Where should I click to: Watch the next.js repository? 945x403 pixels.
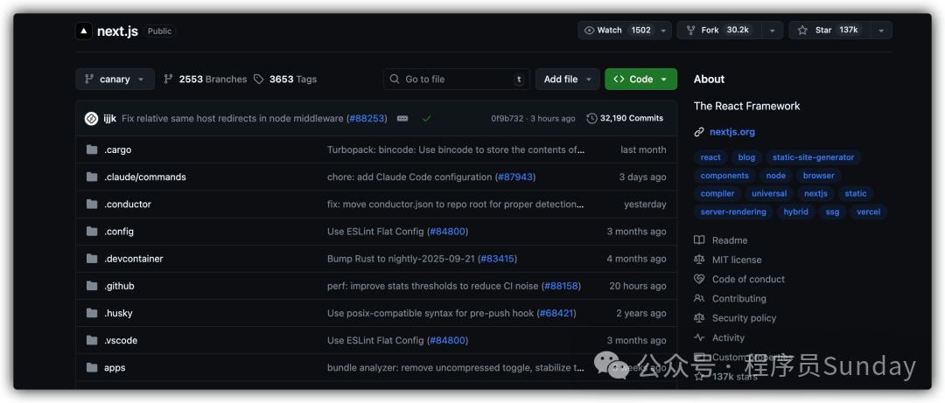[617, 30]
